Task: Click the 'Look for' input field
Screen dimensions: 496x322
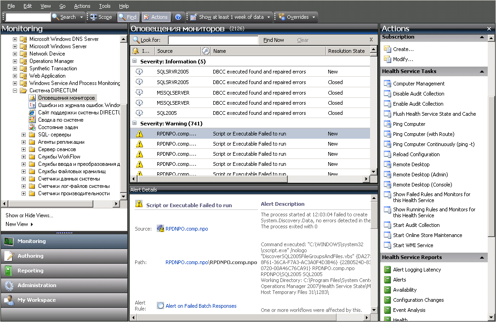Action: coord(213,40)
